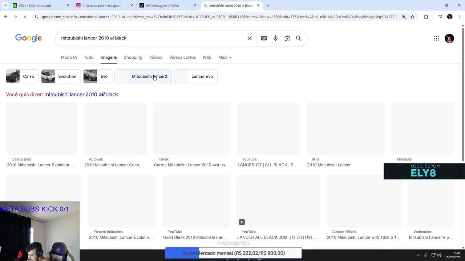Open the volume speaker tray icon
Image resolution: width=465 pixels, height=261 pixels.
click(x=440, y=255)
